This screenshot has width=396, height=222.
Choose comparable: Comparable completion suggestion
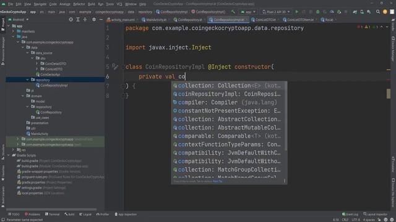point(229,136)
